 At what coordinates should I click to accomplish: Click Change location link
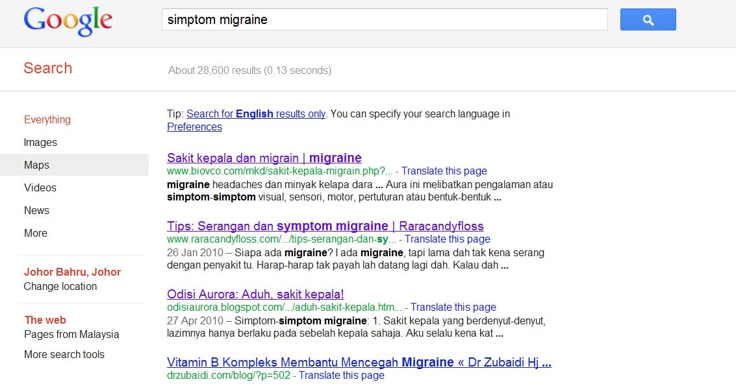point(60,287)
